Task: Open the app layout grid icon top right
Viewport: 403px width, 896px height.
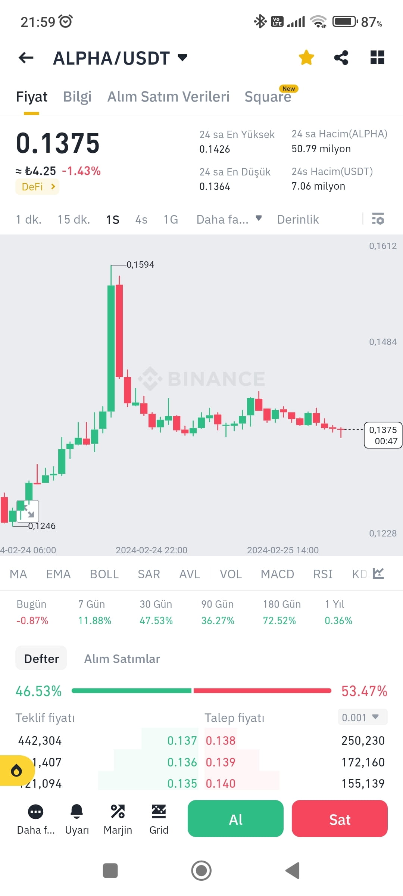Action: [377, 57]
